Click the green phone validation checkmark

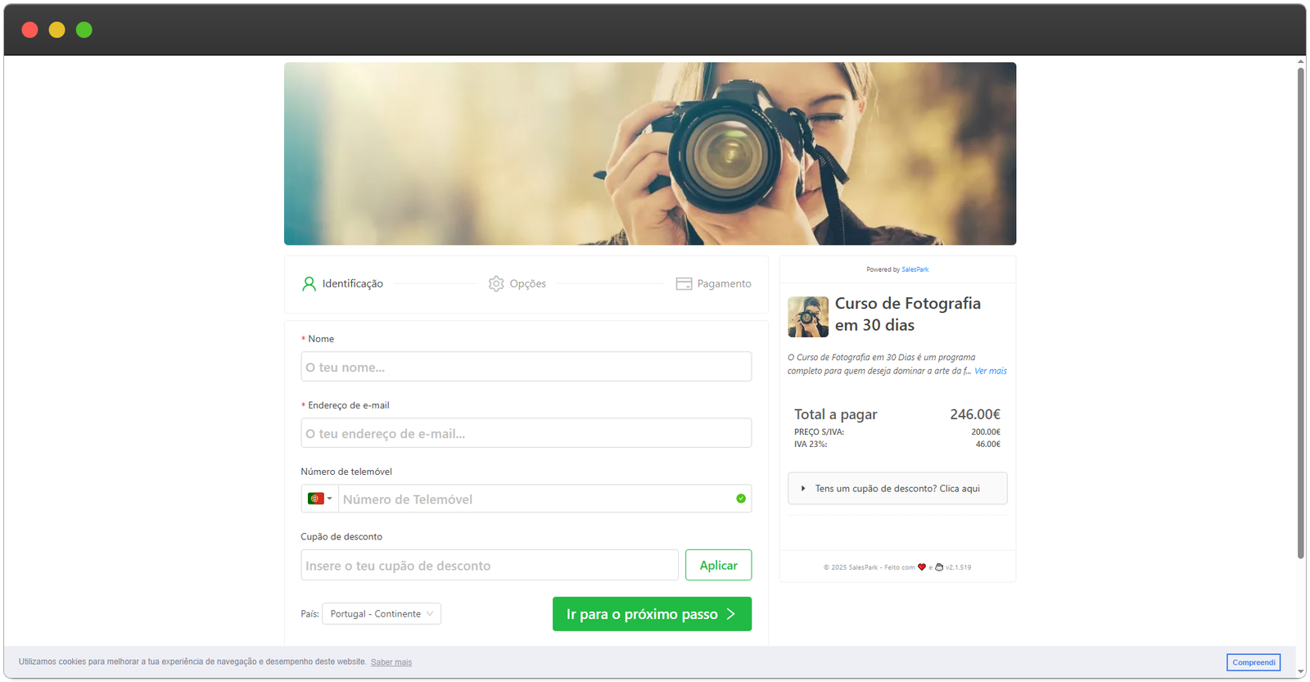pos(741,499)
